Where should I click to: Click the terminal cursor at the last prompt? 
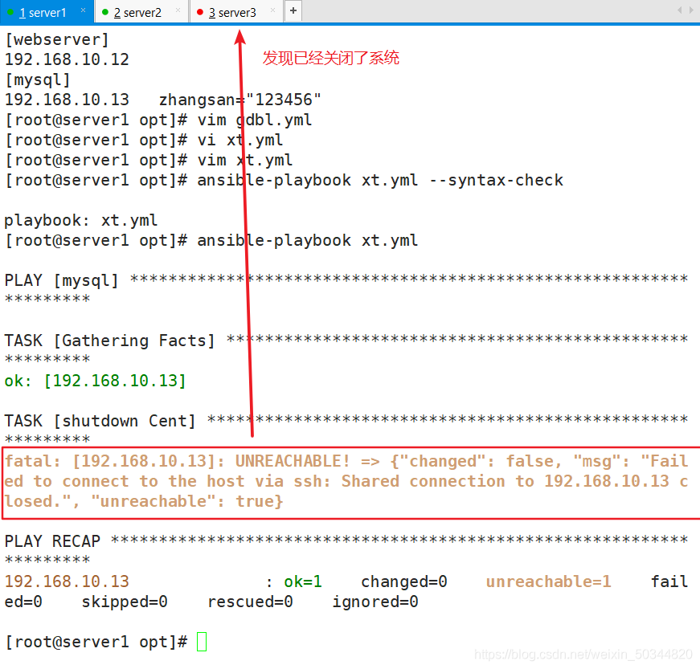click(202, 642)
